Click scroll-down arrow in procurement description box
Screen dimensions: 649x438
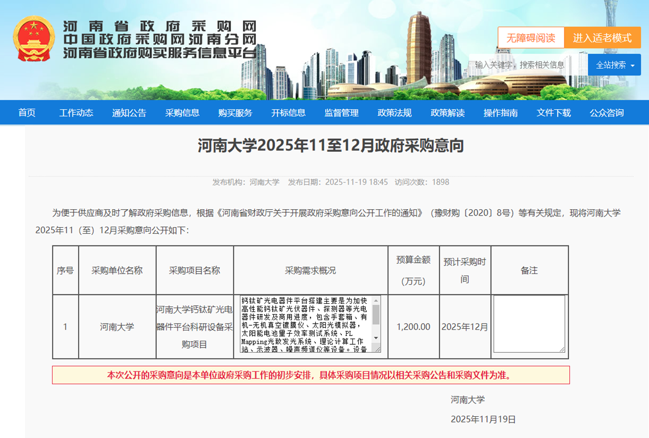(376, 338)
